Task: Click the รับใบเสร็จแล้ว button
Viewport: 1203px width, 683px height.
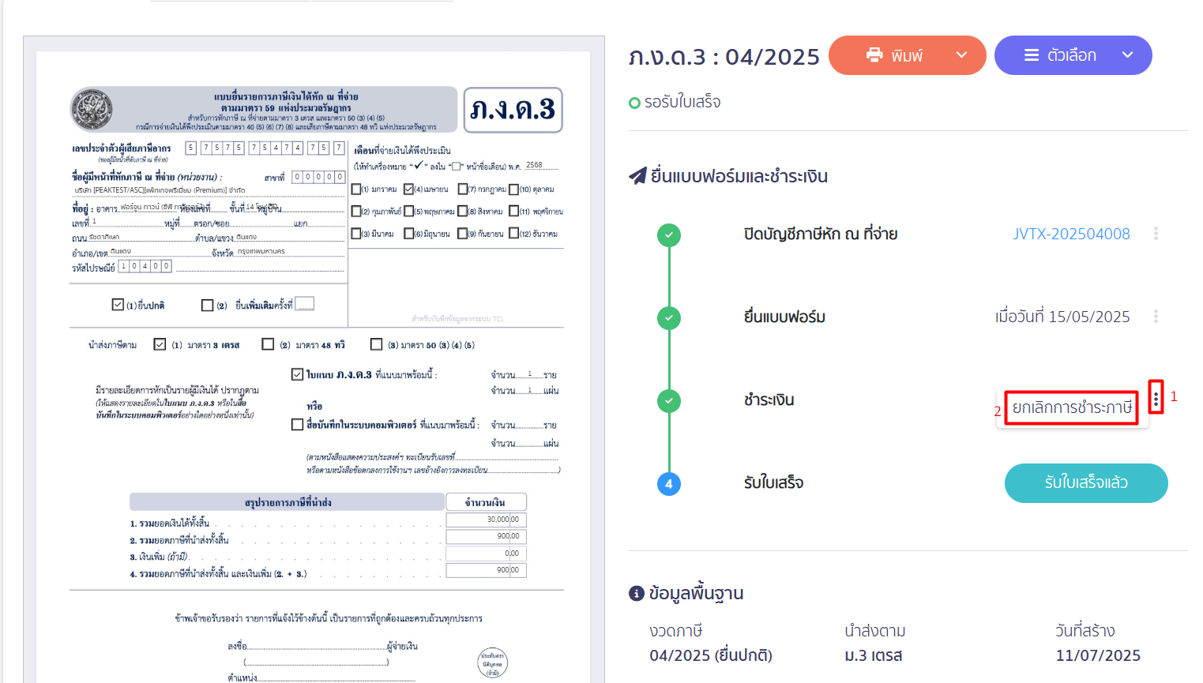Action: pos(1086,482)
